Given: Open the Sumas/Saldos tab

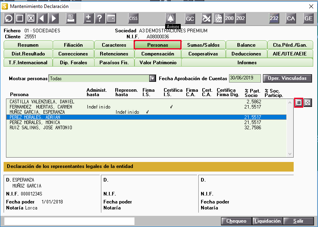Looking at the screenshot, I should coord(203,45).
